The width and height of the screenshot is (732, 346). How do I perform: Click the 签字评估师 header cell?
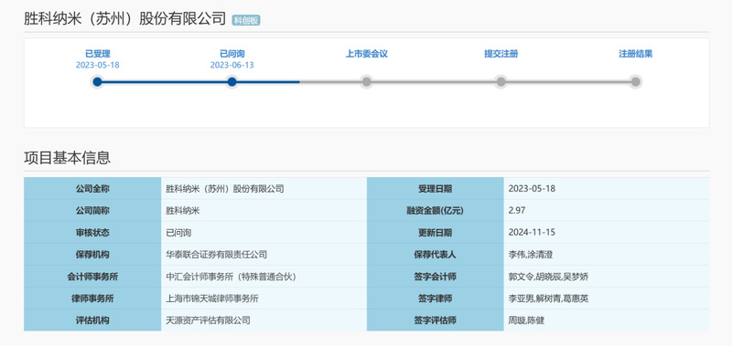[436, 320]
